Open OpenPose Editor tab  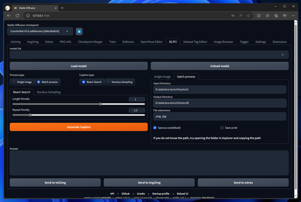point(151,42)
